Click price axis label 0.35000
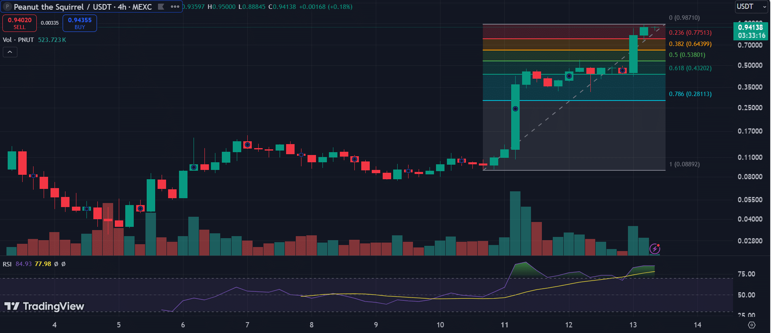The height and width of the screenshot is (333, 771). (750, 87)
